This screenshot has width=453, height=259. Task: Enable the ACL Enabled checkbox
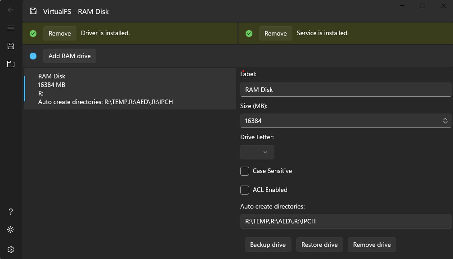(x=245, y=190)
